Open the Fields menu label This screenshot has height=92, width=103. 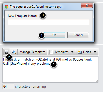pyautogui.click(x=87, y=52)
